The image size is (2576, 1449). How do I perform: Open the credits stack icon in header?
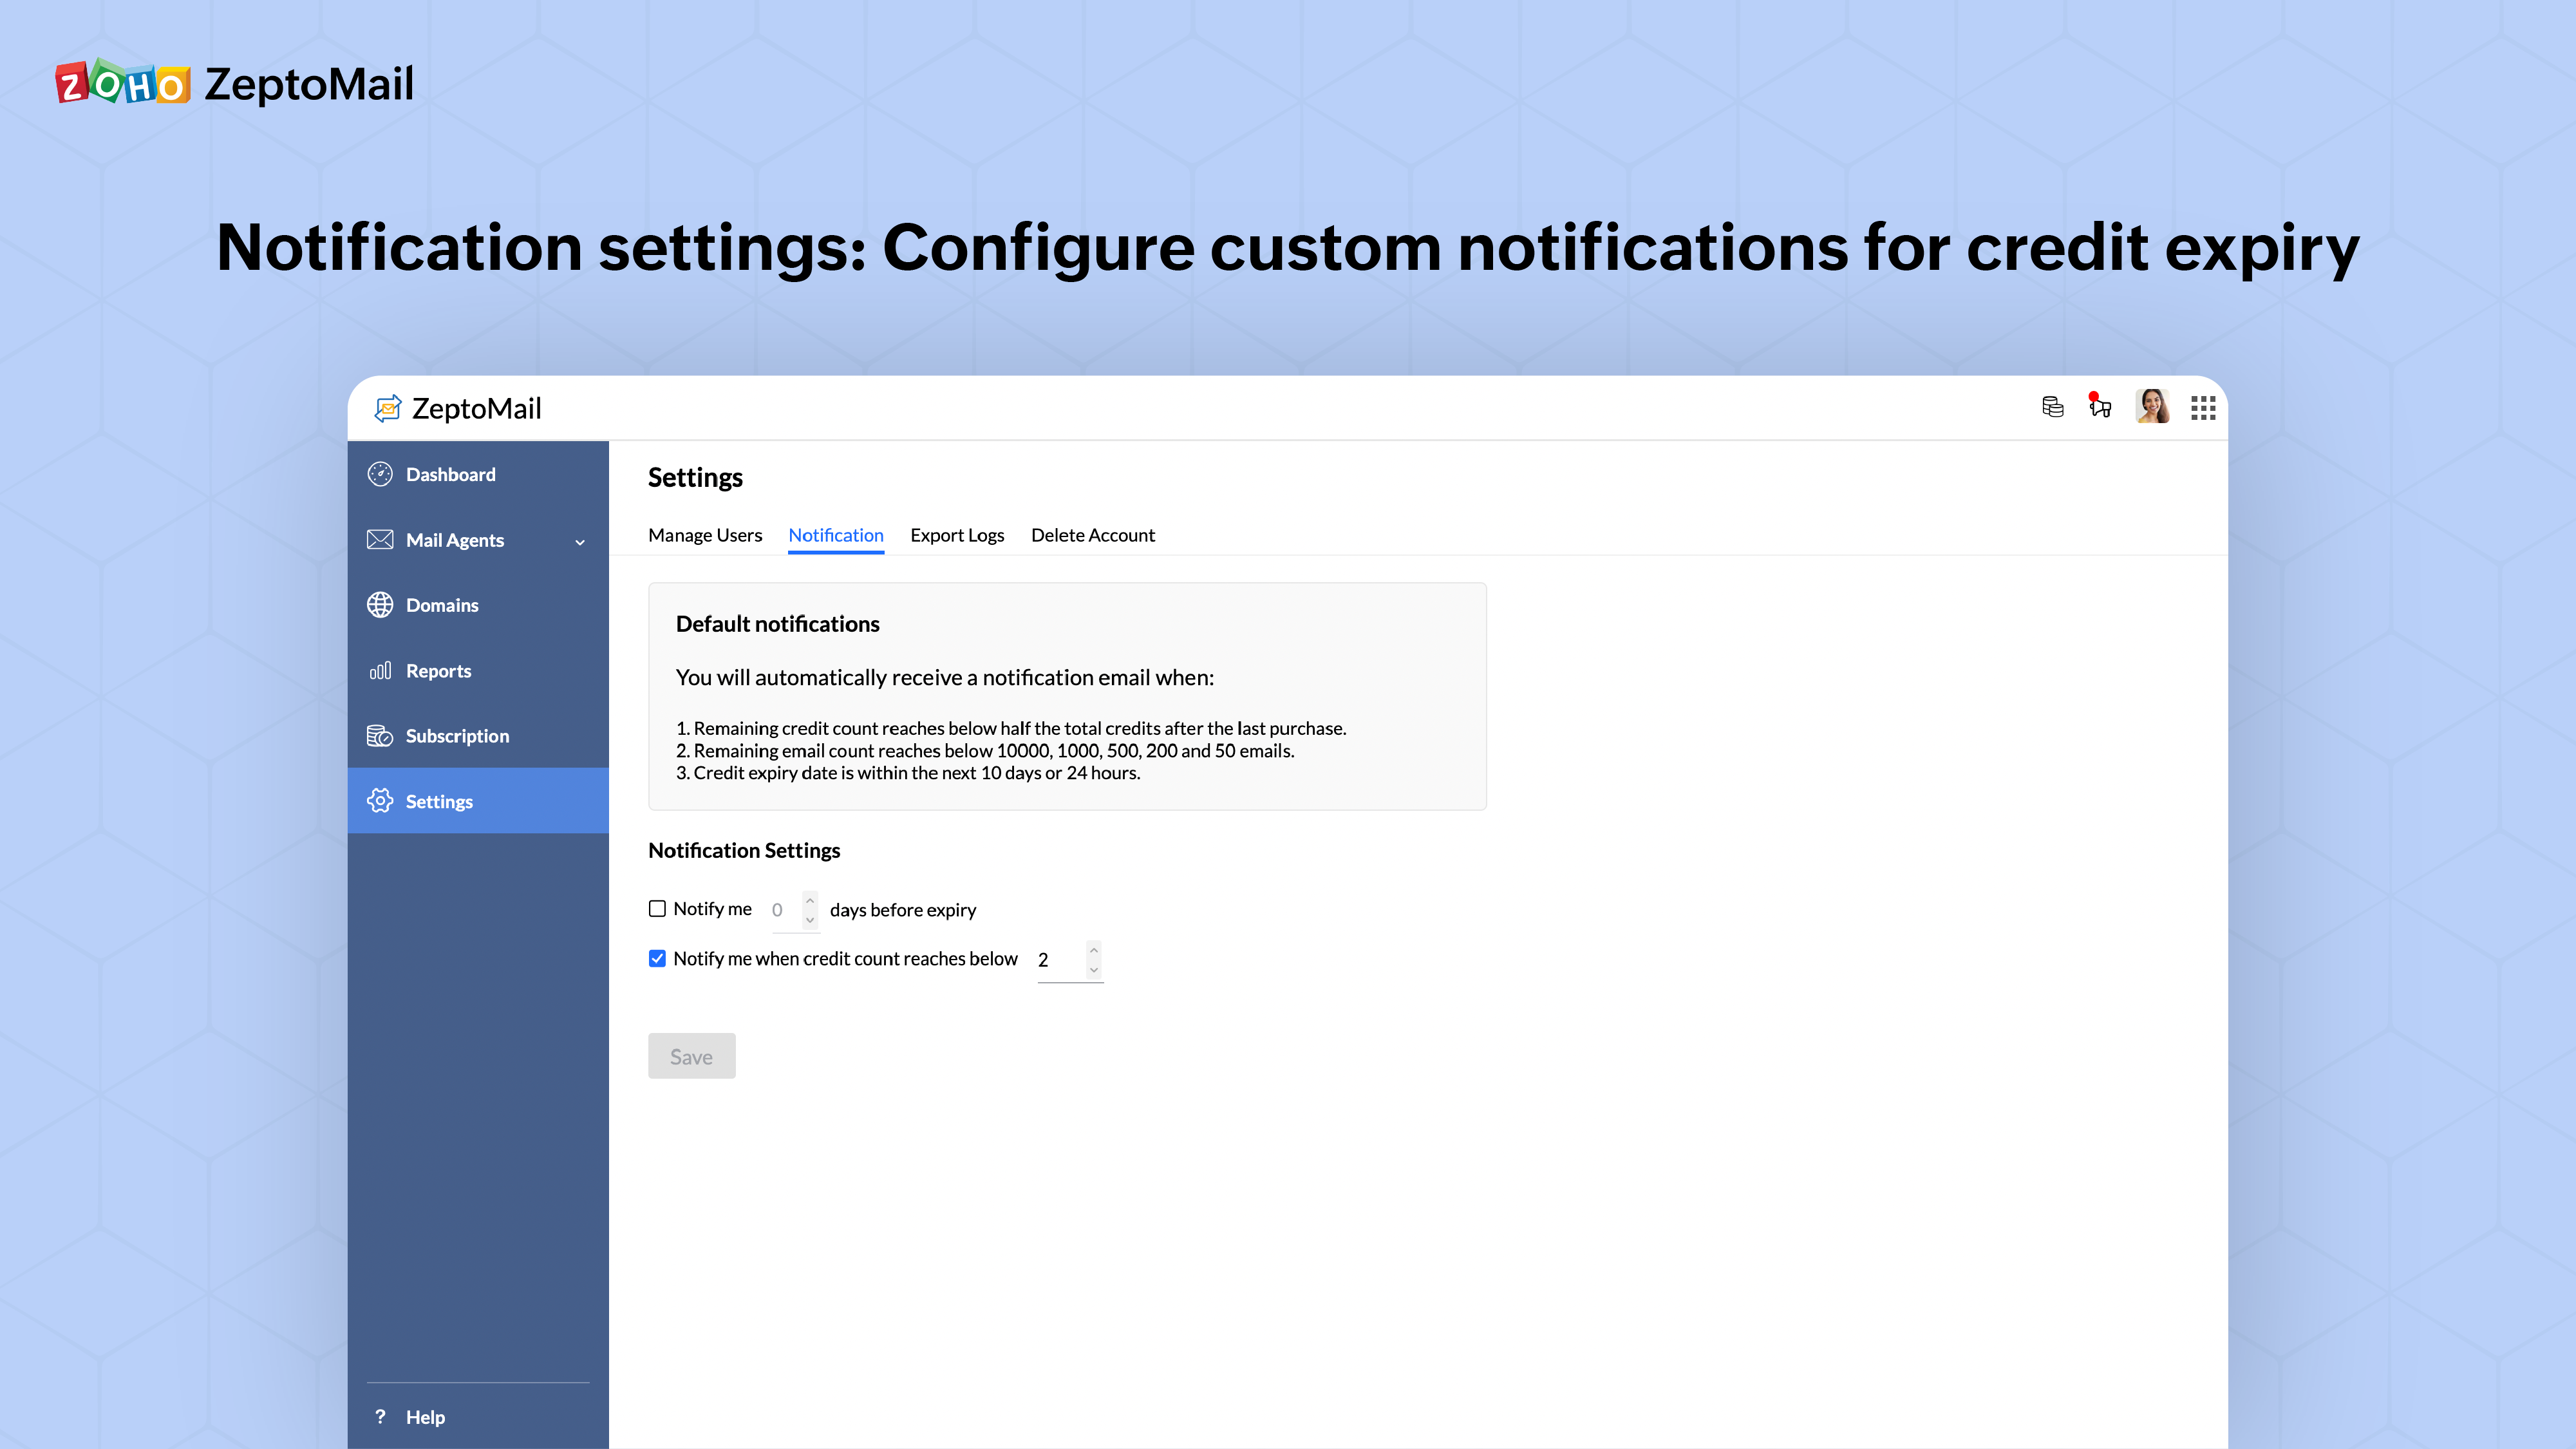(x=2052, y=407)
